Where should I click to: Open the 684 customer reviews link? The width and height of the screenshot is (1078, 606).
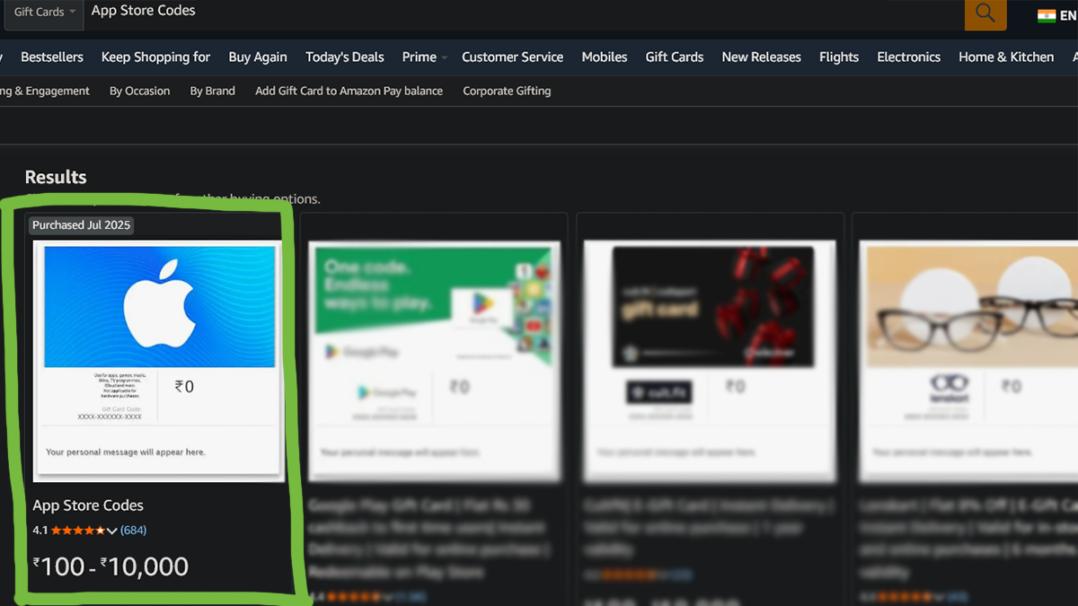133,531
